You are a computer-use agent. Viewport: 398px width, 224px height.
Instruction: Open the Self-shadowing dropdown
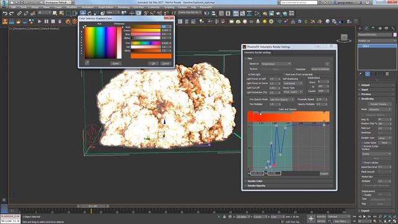click(293, 83)
